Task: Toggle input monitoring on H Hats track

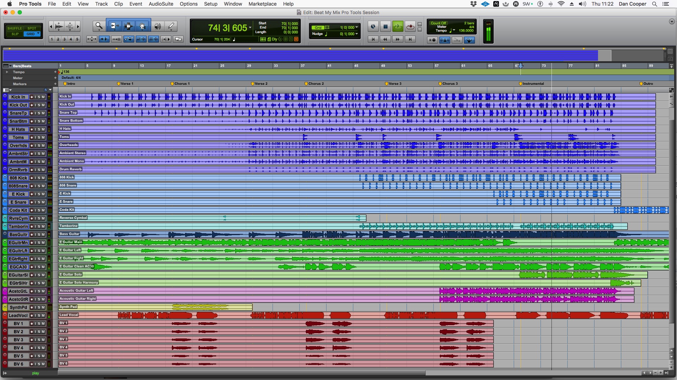Action: [x=35, y=129]
